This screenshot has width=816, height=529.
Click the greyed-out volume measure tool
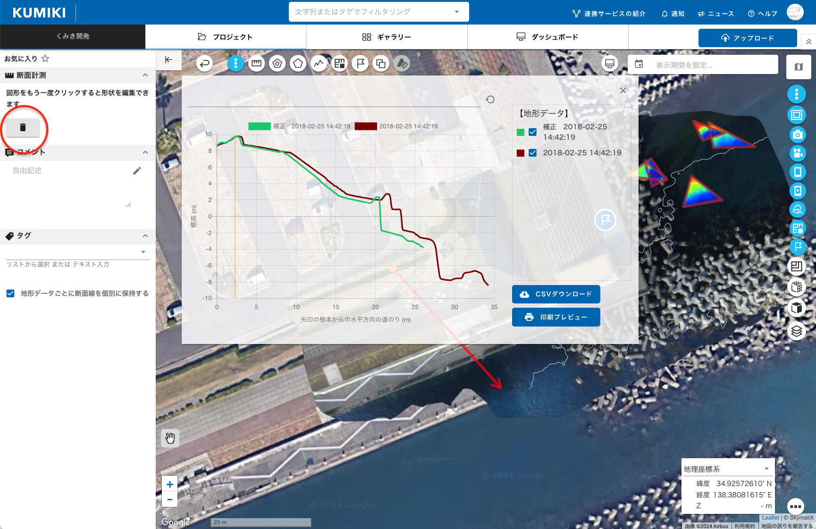402,63
